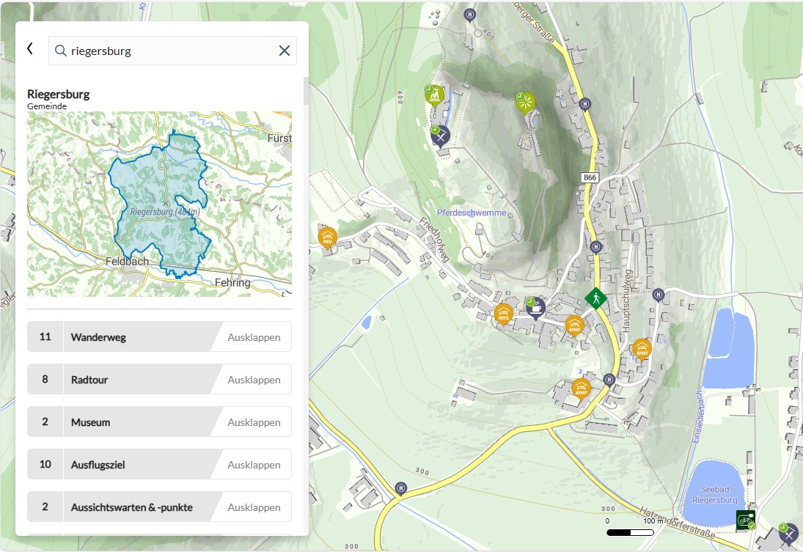Select the green hiking trail diamond marker
Viewport: 803px width, 552px height.
pyautogui.click(x=596, y=298)
